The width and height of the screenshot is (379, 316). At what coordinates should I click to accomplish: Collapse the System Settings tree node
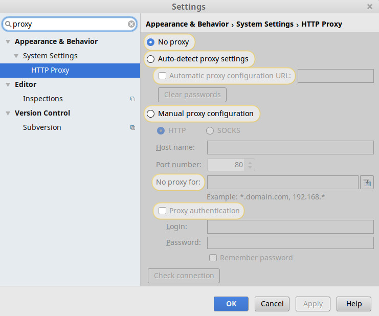click(16, 56)
